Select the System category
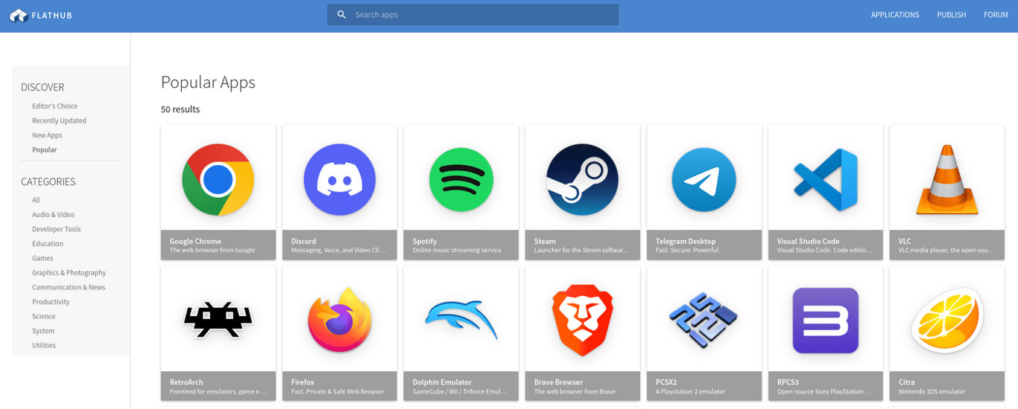The image size is (1018, 409). [43, 331]
